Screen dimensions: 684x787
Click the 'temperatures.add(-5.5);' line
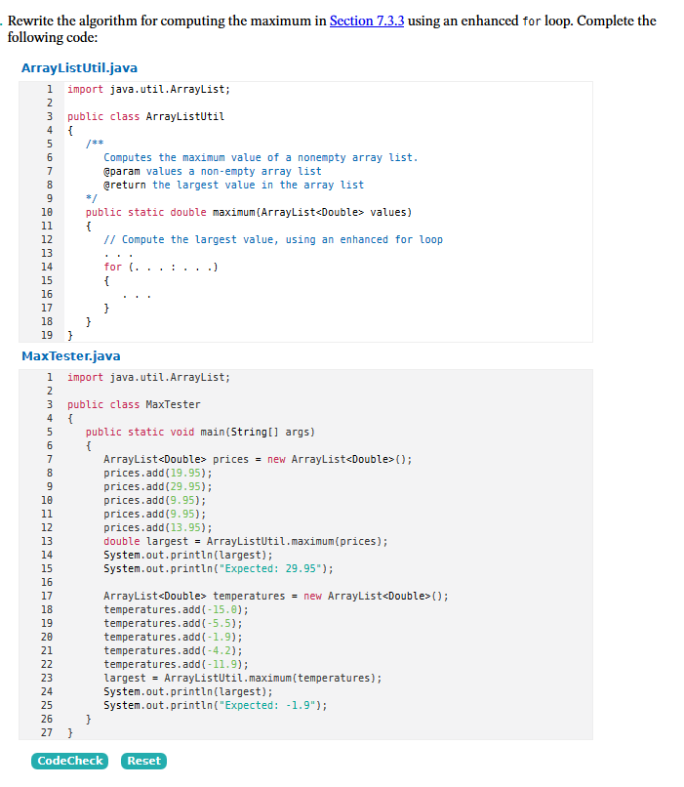click(x=173, y=623)
